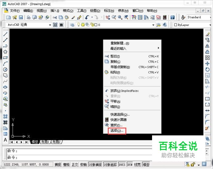The height and width of the screenshot is (169, 213).
Task: Select the Erase modify tool
Action: point(207,34)
